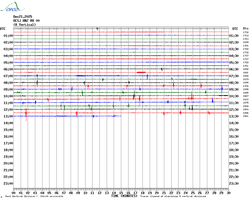Click the blue spike near minute 19
The image size is (250, 200).
147,76
